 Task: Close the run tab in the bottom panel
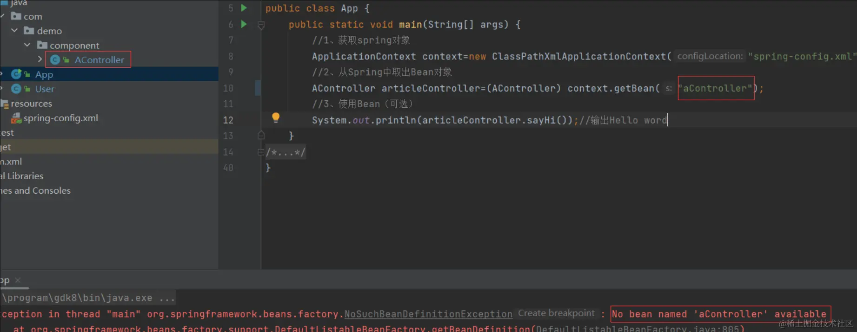[x=18, y=280]
